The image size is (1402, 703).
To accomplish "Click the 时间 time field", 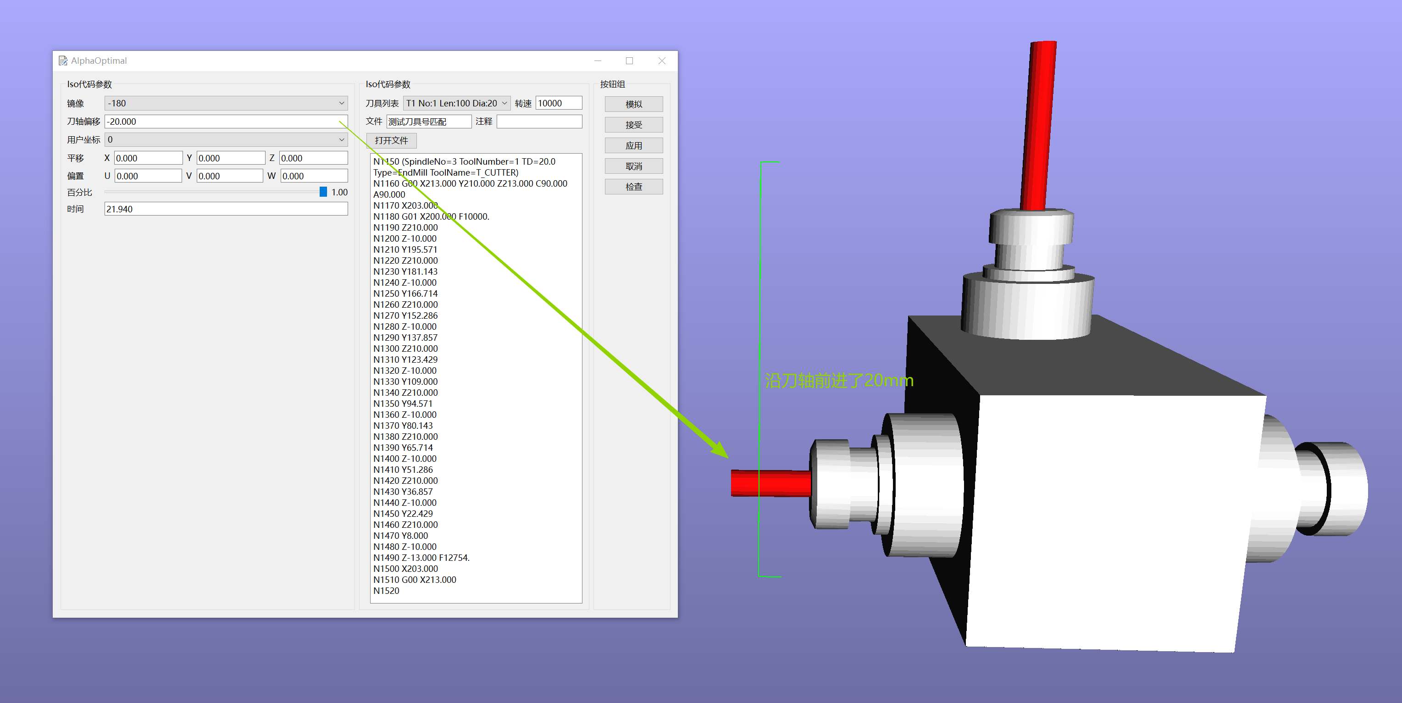I will pyautogui.click(x=226, y=209).
